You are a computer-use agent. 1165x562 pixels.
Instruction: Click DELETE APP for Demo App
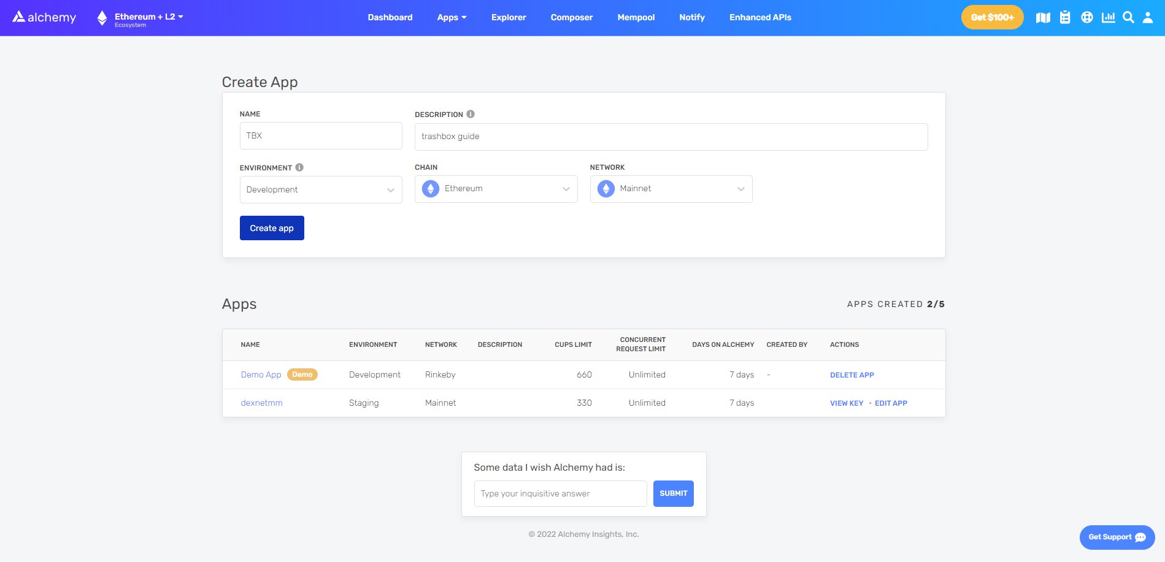(852, 375)
